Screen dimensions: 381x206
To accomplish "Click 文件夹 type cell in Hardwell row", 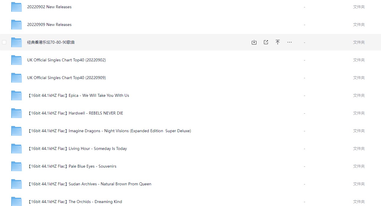I will [x=359, y=113].
